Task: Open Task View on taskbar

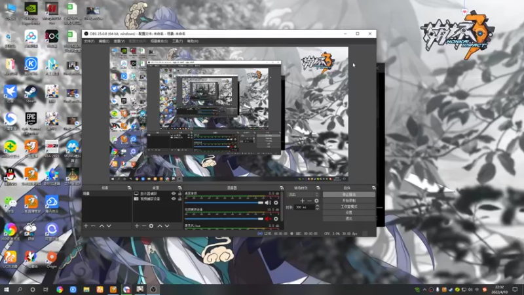Action: pyautogui.click(x=46, y=289)
